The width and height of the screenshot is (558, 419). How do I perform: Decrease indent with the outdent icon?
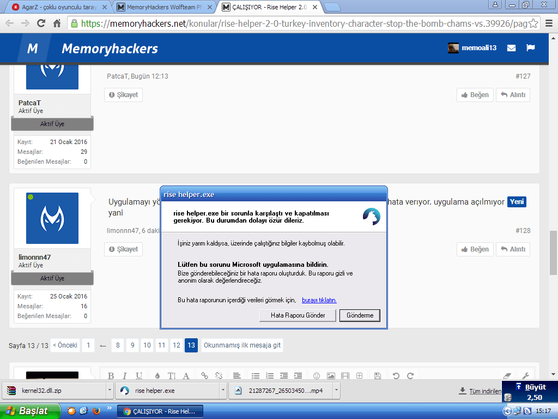point(283,375)
